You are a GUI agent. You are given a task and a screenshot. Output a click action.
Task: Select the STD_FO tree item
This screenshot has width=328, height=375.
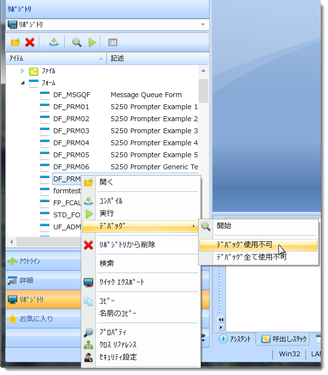click(66, 215)
